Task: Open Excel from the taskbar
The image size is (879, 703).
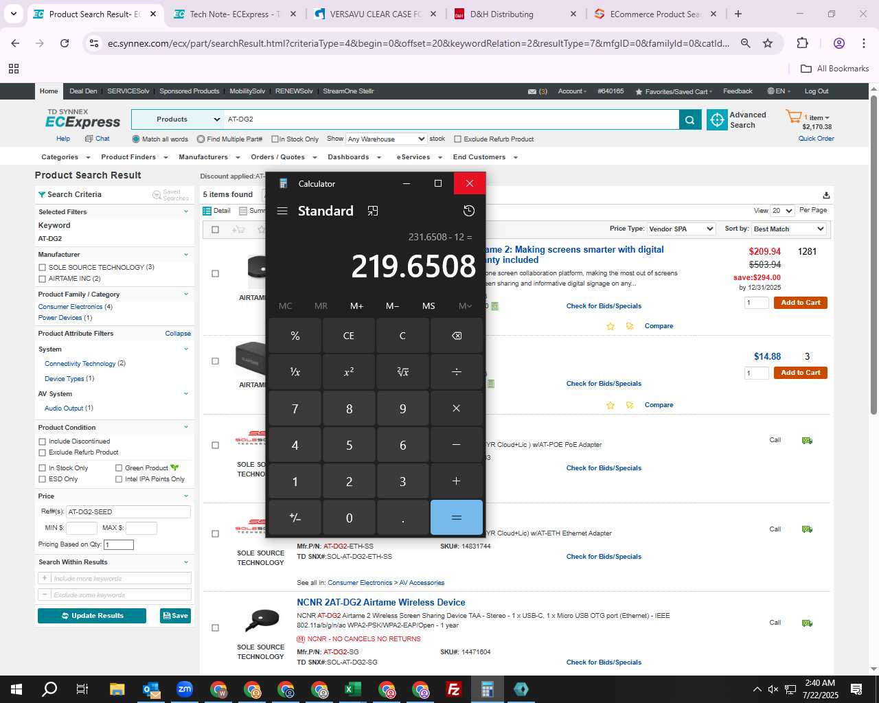Action: 353,689
